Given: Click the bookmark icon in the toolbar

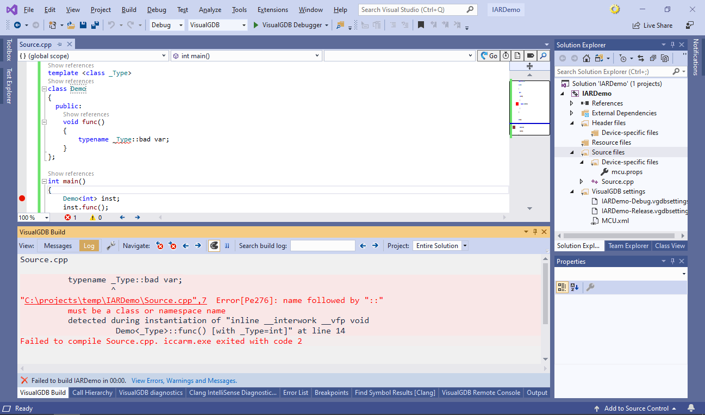Looking at the screenshot, I should coord(421,25).
